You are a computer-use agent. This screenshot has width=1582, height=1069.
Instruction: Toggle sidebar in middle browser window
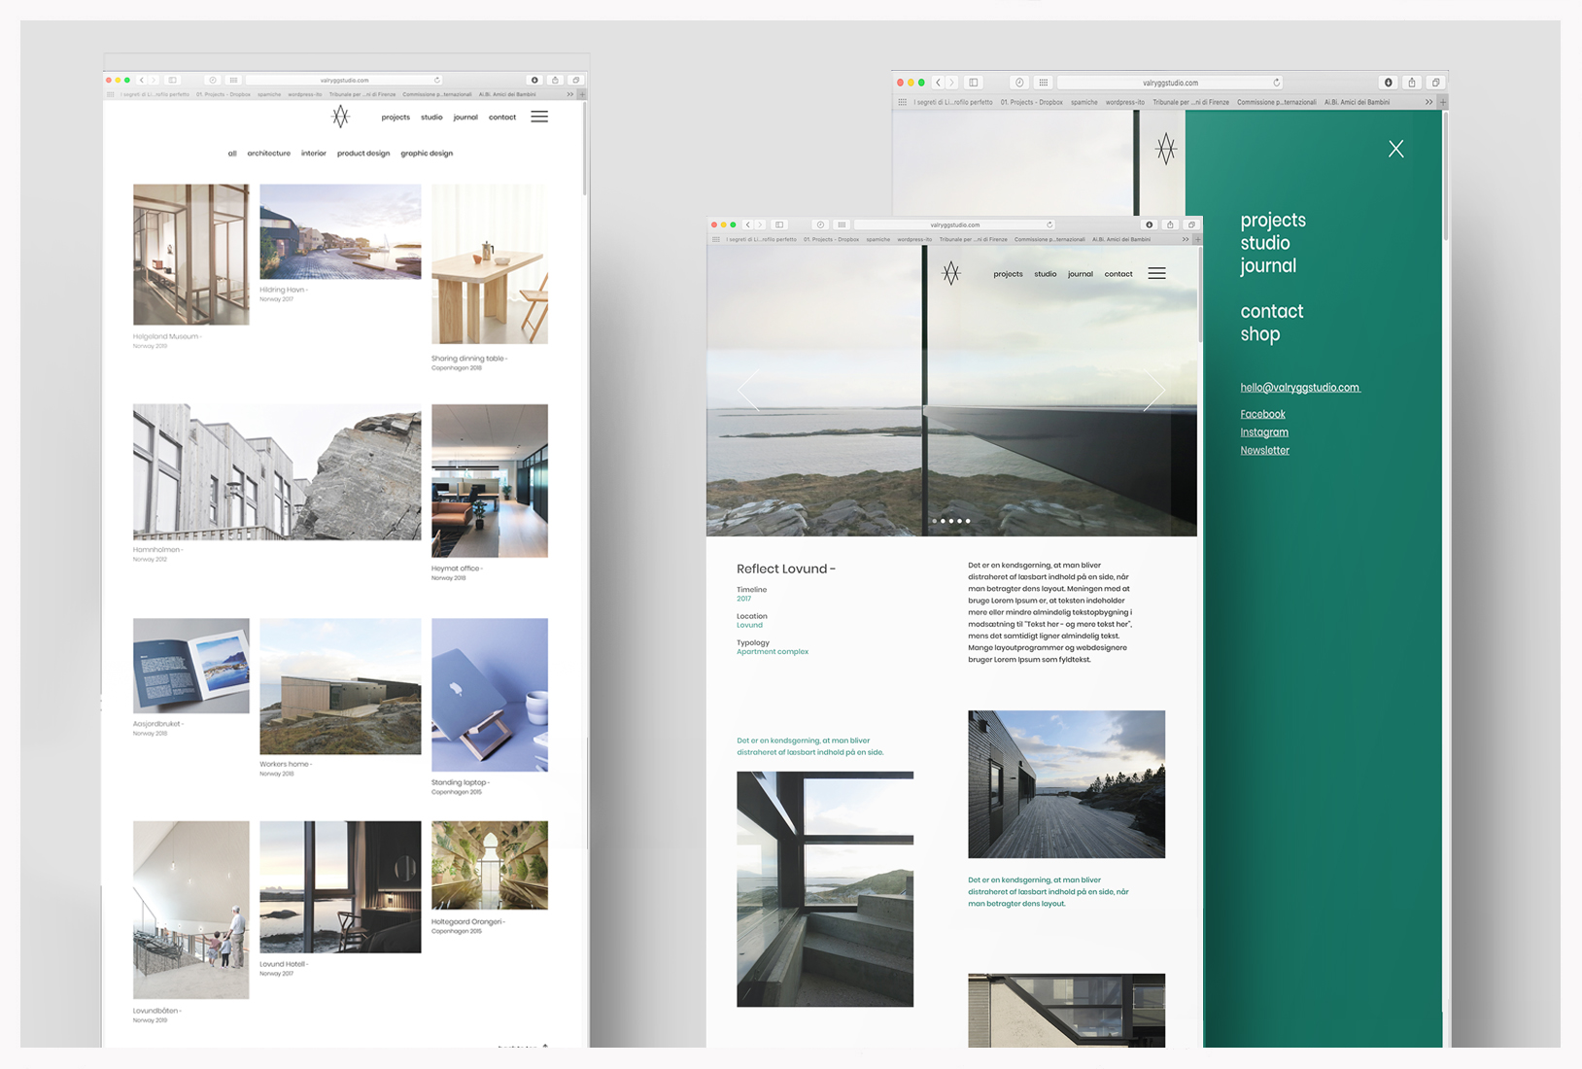click(x=779, y=224)
